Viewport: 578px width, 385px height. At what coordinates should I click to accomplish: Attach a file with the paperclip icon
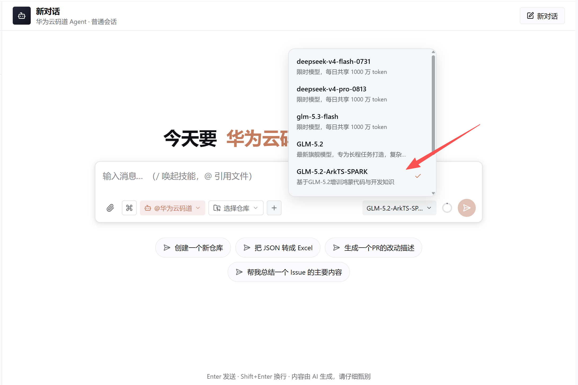click(x=110, y=208)
